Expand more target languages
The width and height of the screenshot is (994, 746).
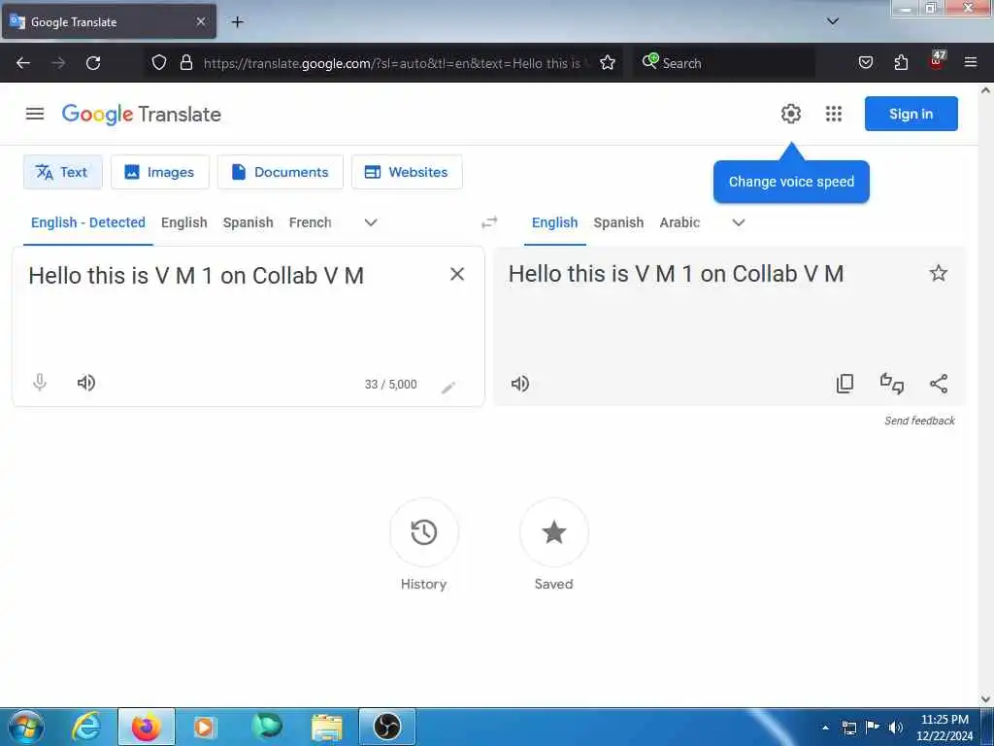739,222
